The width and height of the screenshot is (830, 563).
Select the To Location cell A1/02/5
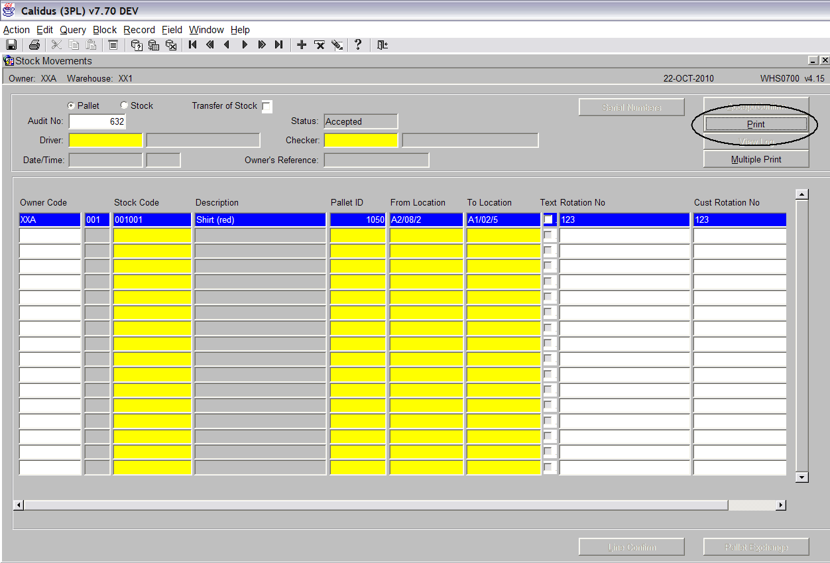[504, 219]
